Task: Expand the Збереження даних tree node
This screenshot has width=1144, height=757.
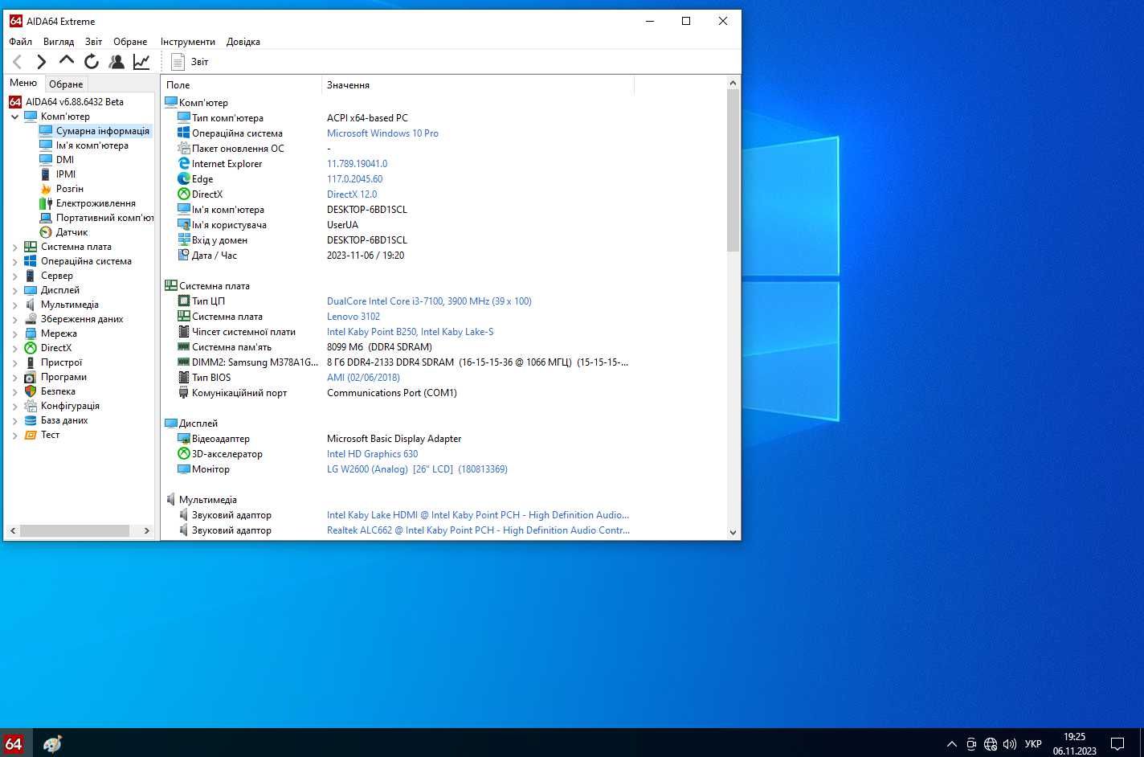Action: [14, 320]
